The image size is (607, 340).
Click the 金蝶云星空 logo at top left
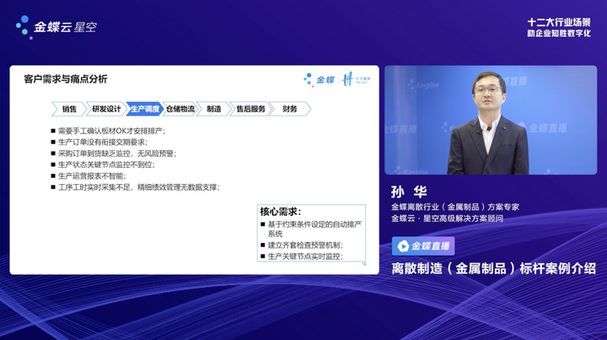click(56, 27)
